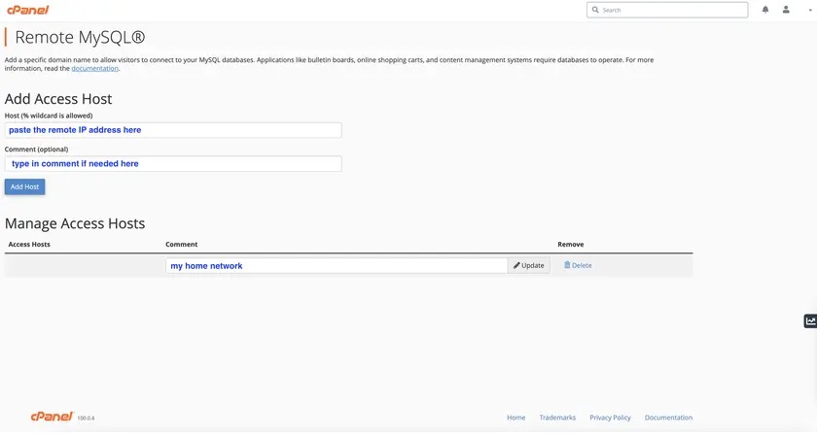
Task: Click the pencil icon on Update
Action: [516, 265]
